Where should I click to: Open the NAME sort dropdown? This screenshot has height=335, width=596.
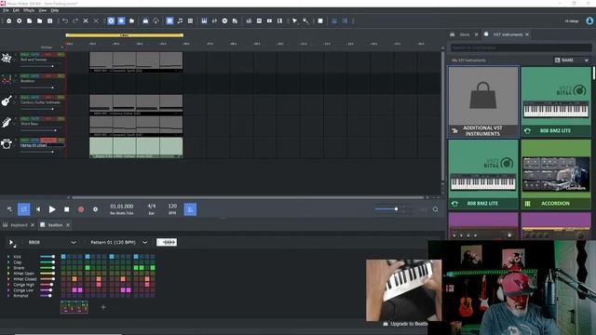tap(572, 60)
